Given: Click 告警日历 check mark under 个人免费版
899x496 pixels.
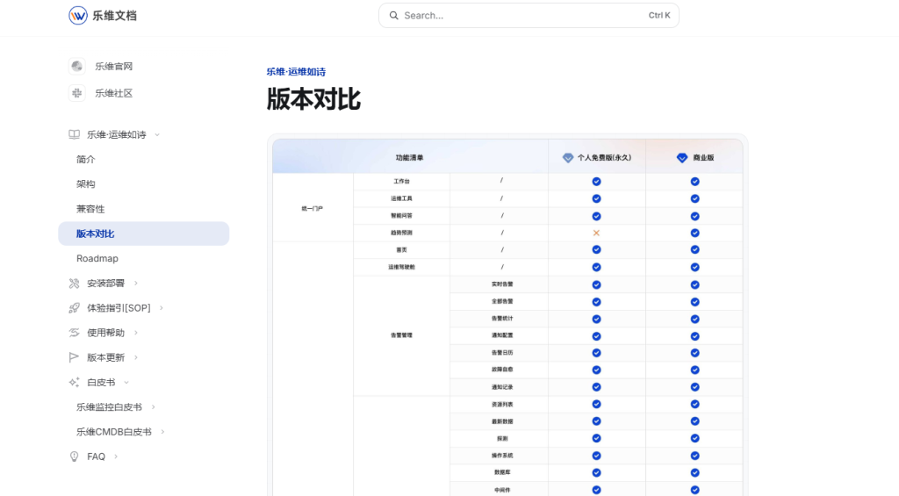Looking at the screenshot, I should (596, 353).
